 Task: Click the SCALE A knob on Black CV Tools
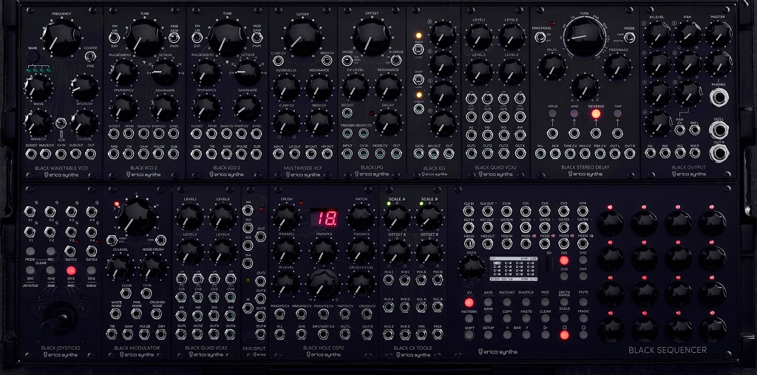click(396, 217)
